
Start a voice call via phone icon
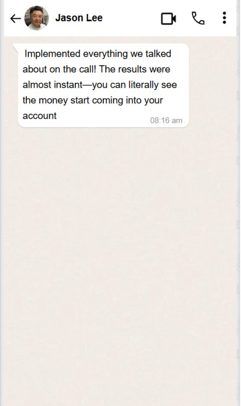[198, 18]
